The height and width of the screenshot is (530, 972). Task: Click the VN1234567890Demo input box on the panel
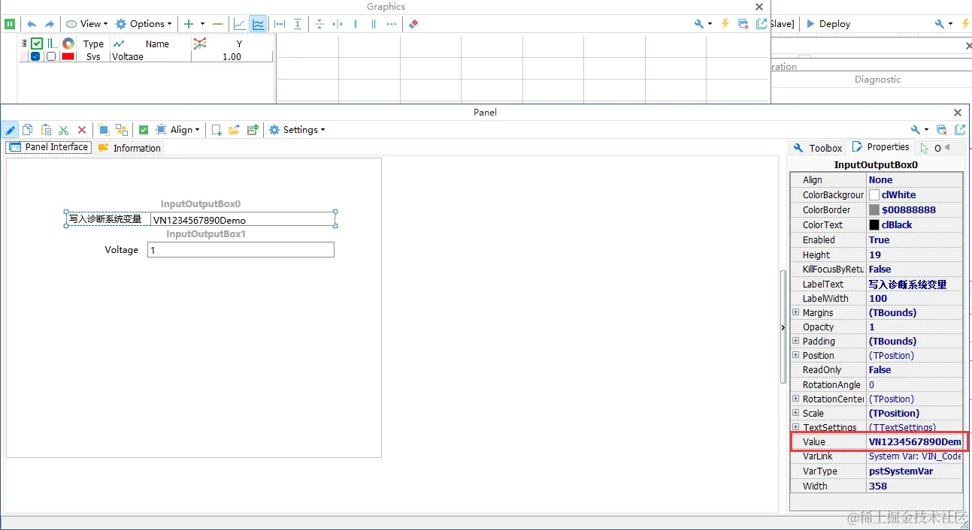click(242, 219)
